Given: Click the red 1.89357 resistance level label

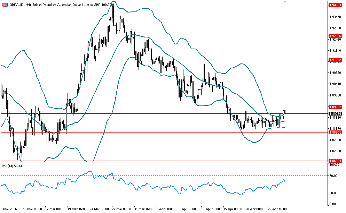Looking at the screenshot, I should pyautogui.click(x=335, y=107).
